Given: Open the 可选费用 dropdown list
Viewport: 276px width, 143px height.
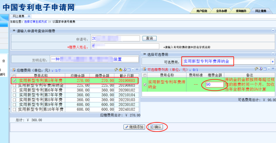Looking at the screenshot, I should pyautogui.click(x=273, y=61).
